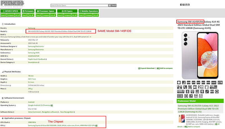Click the GPRS network icon
Viewport: 225px width, 129px height.
coord(193,82)
